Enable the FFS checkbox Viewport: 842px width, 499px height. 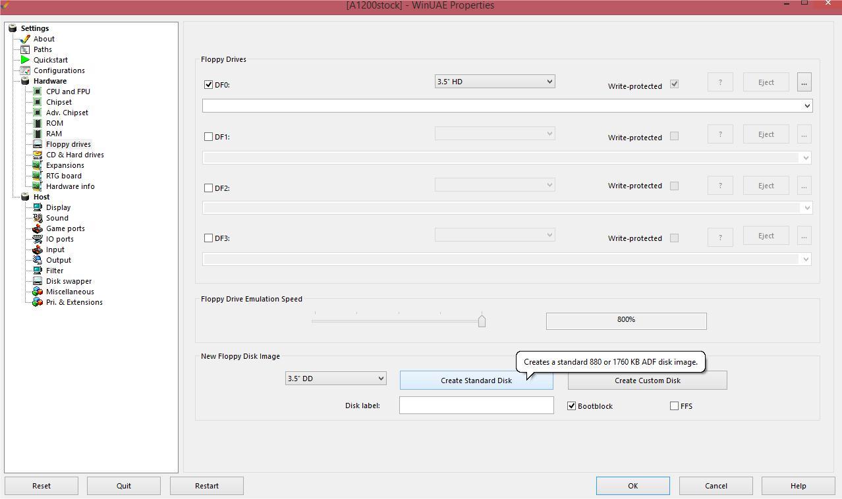tap(674, 406)
